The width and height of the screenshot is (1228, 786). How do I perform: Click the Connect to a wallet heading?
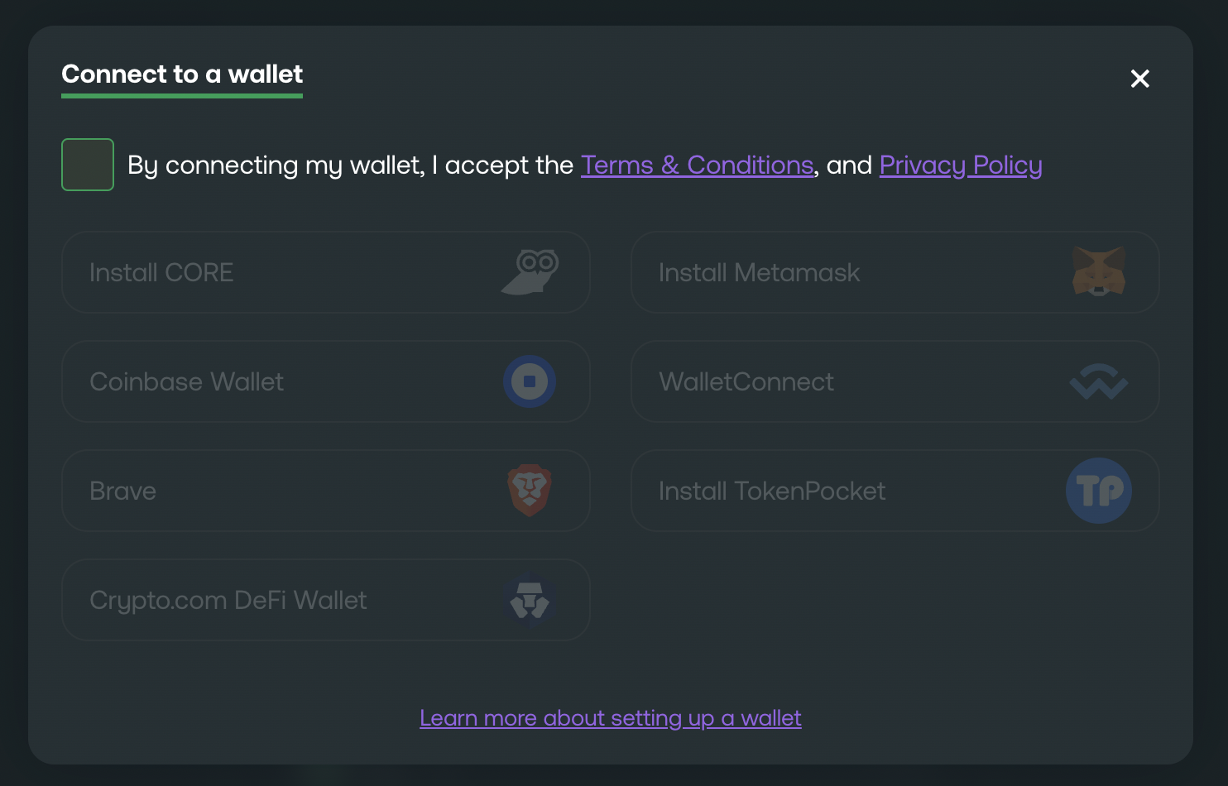(182, 74)
